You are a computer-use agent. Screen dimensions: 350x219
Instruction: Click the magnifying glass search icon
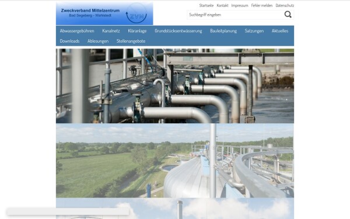(288, 15)
